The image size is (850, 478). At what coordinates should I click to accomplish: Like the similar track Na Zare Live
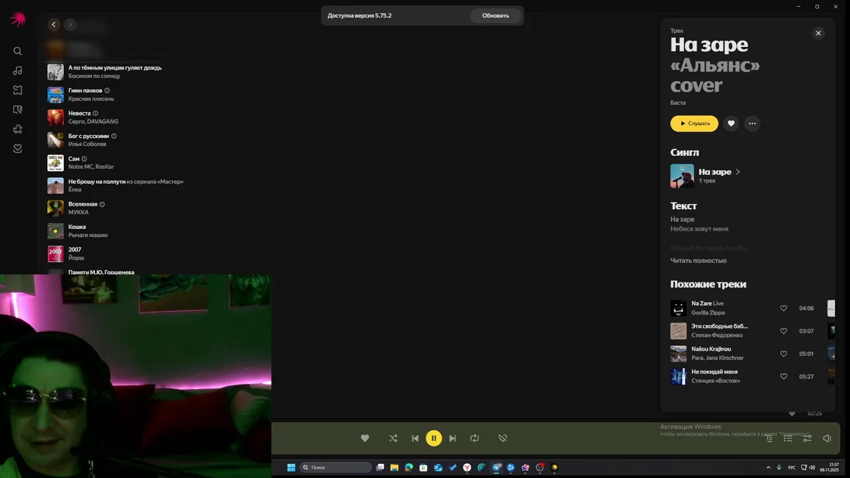pos(784,308)
